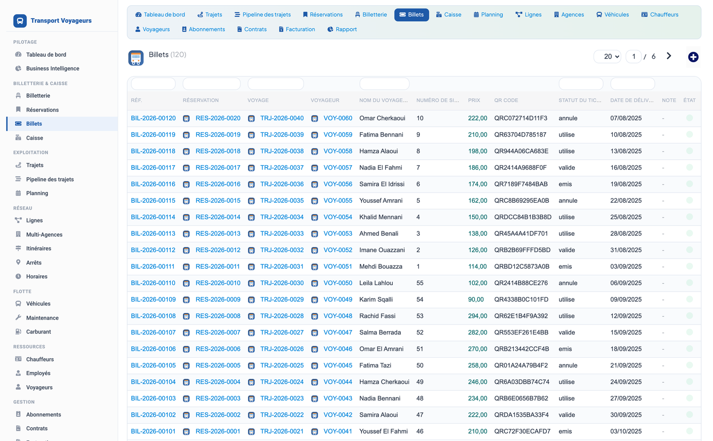Image resolution: width=713 pixels, height=441 pixels.
Task: Open voyage link TRJ-2026-0029
Action: tap(282, 299)
